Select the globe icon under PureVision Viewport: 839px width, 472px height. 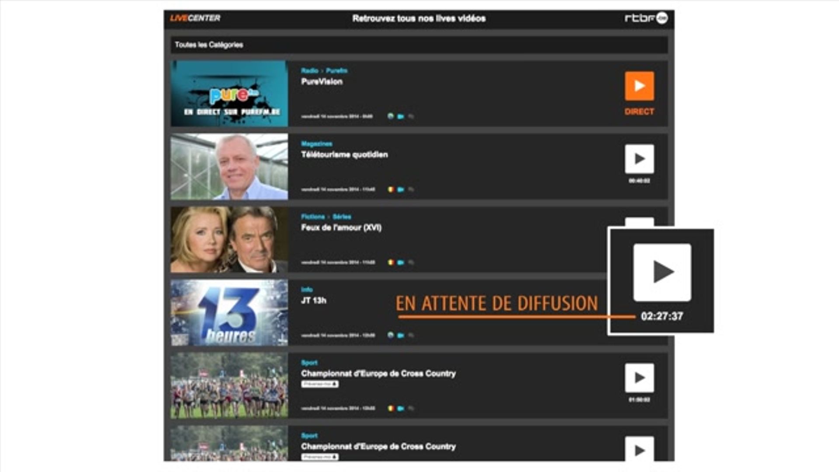tap(390, 116)
